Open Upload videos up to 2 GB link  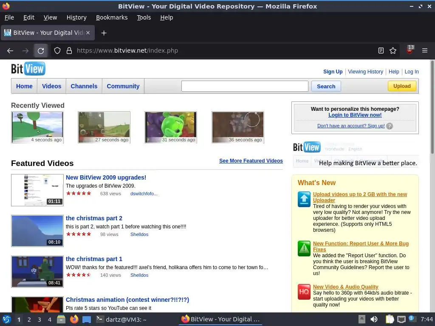click(x=360, y=197)
